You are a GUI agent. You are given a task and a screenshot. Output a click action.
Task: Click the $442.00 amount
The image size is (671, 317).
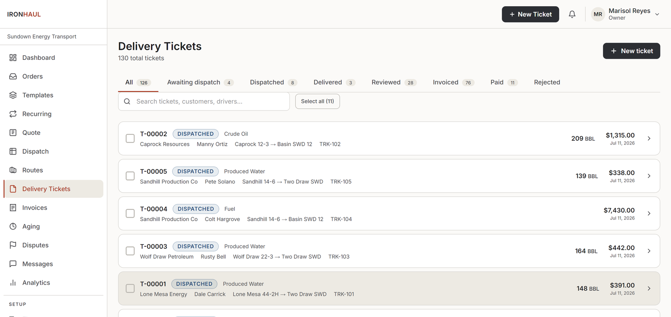(x=622, y=248)
